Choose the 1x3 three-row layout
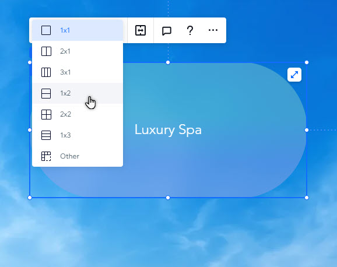The height and width of the screenshot is (267, 337). click(x=78, y=135)
